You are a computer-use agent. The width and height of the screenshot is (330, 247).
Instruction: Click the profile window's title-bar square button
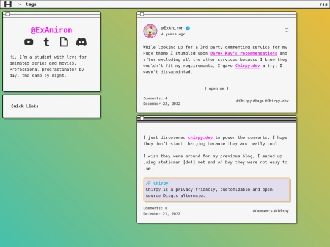(8, 14)
